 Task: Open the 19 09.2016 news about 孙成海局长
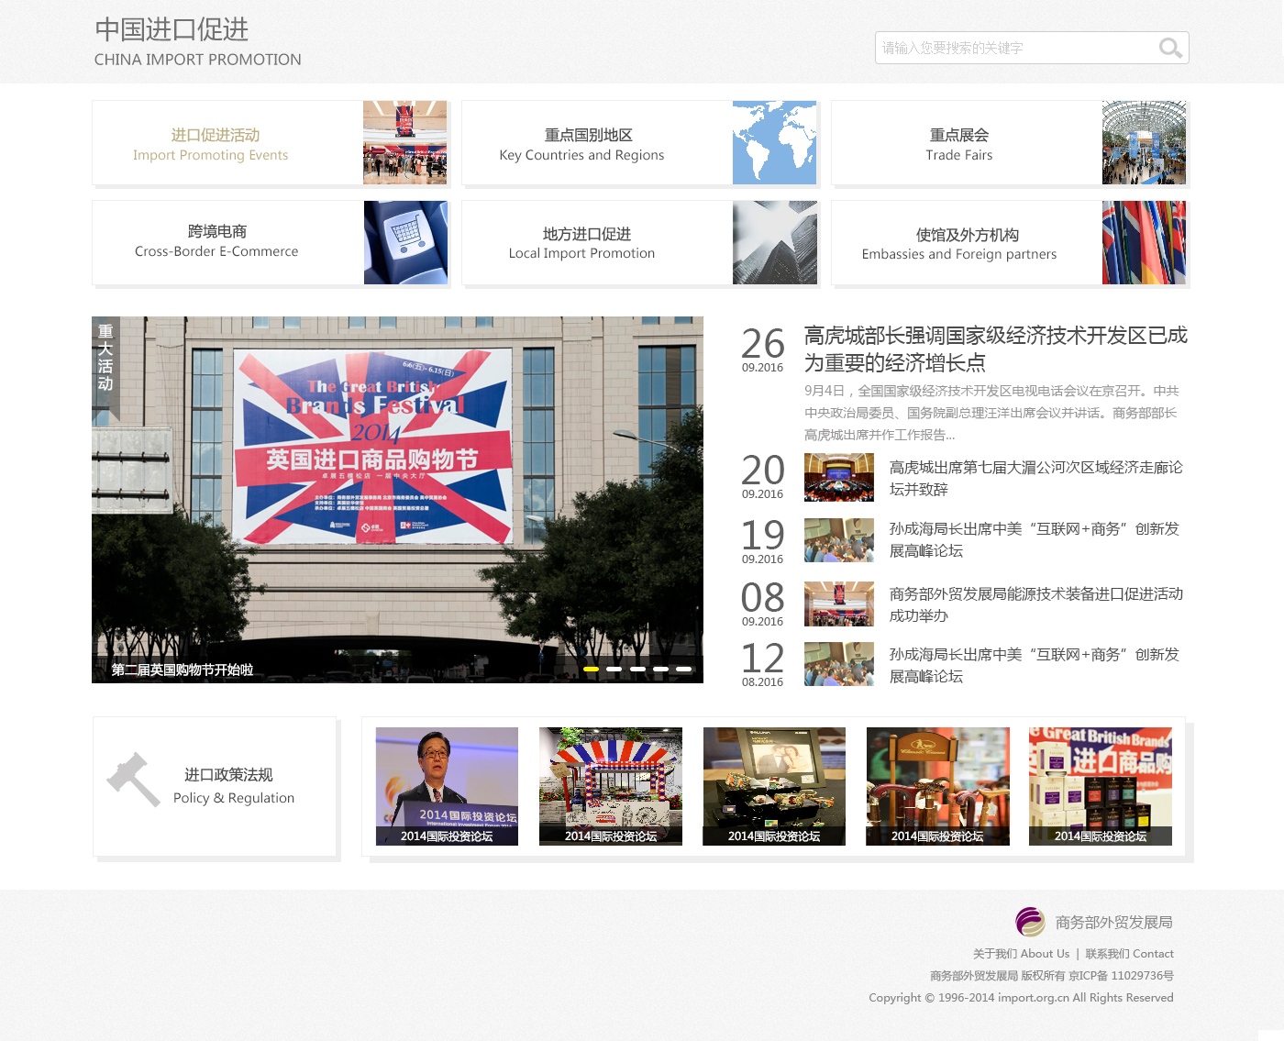tap(1035, 539)
